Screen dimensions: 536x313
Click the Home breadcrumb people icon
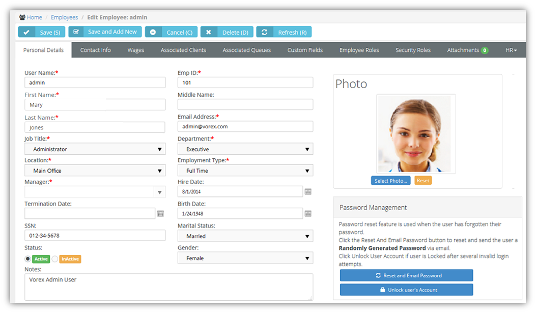click(x=22, y=17)
